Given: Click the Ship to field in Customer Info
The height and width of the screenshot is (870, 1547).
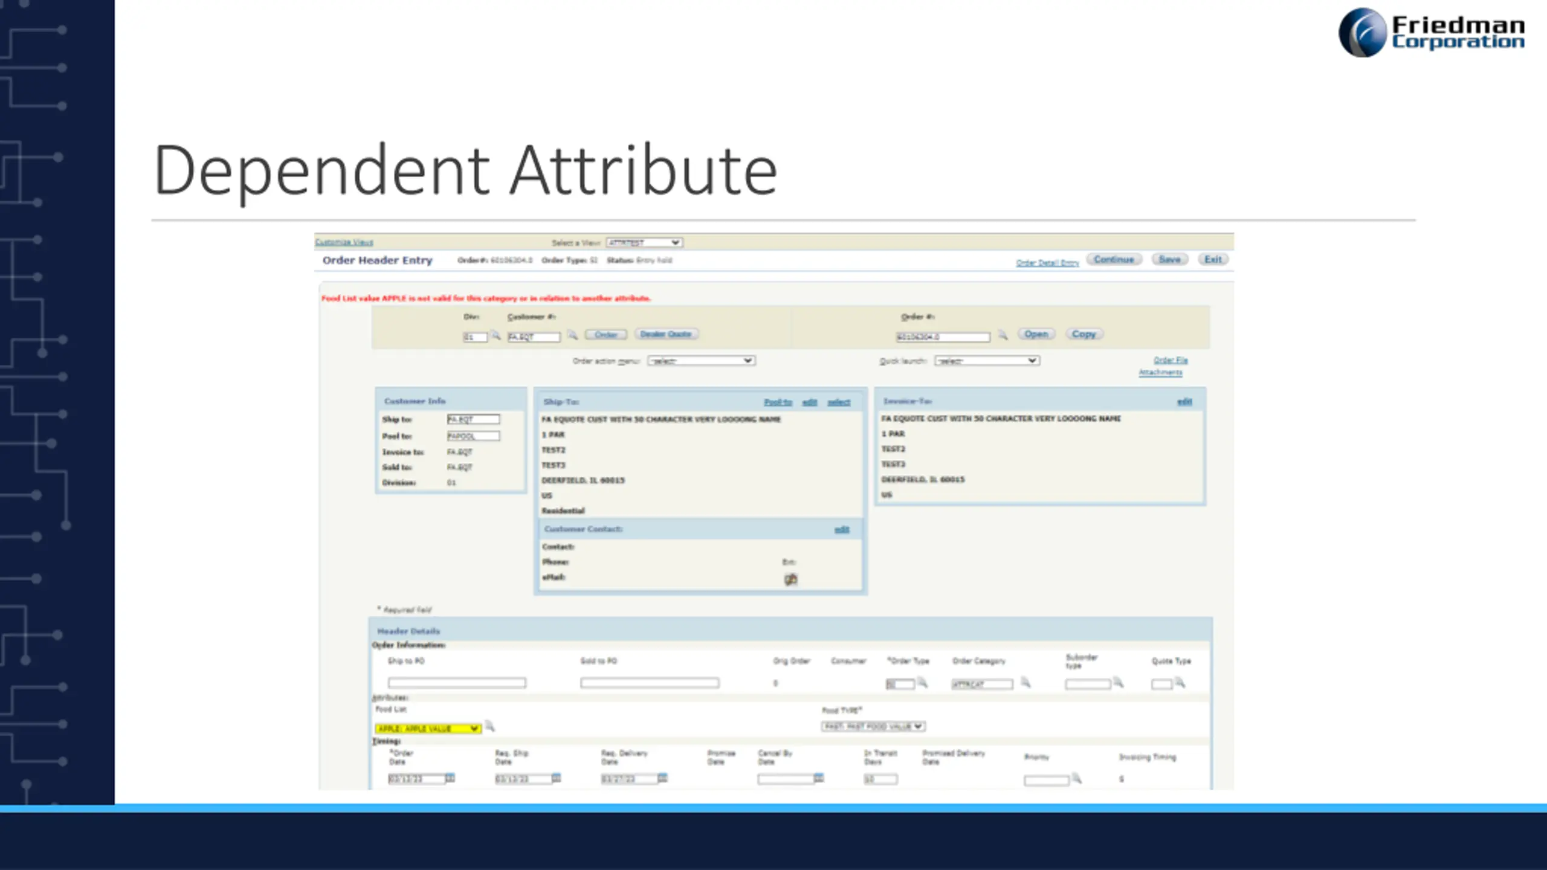Looking at the screenshot, I should [473, 419].
